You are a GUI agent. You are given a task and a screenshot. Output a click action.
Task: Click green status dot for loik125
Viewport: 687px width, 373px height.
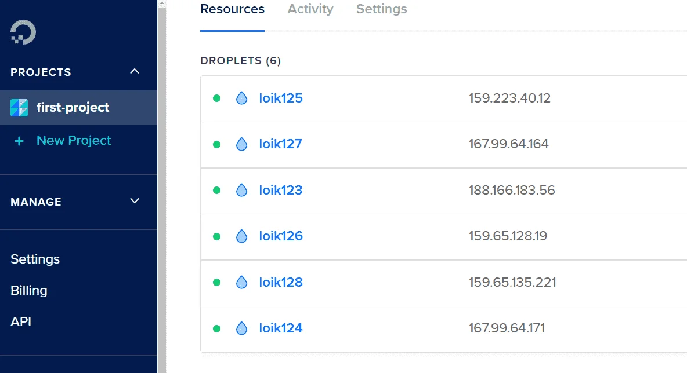(216, 98)
